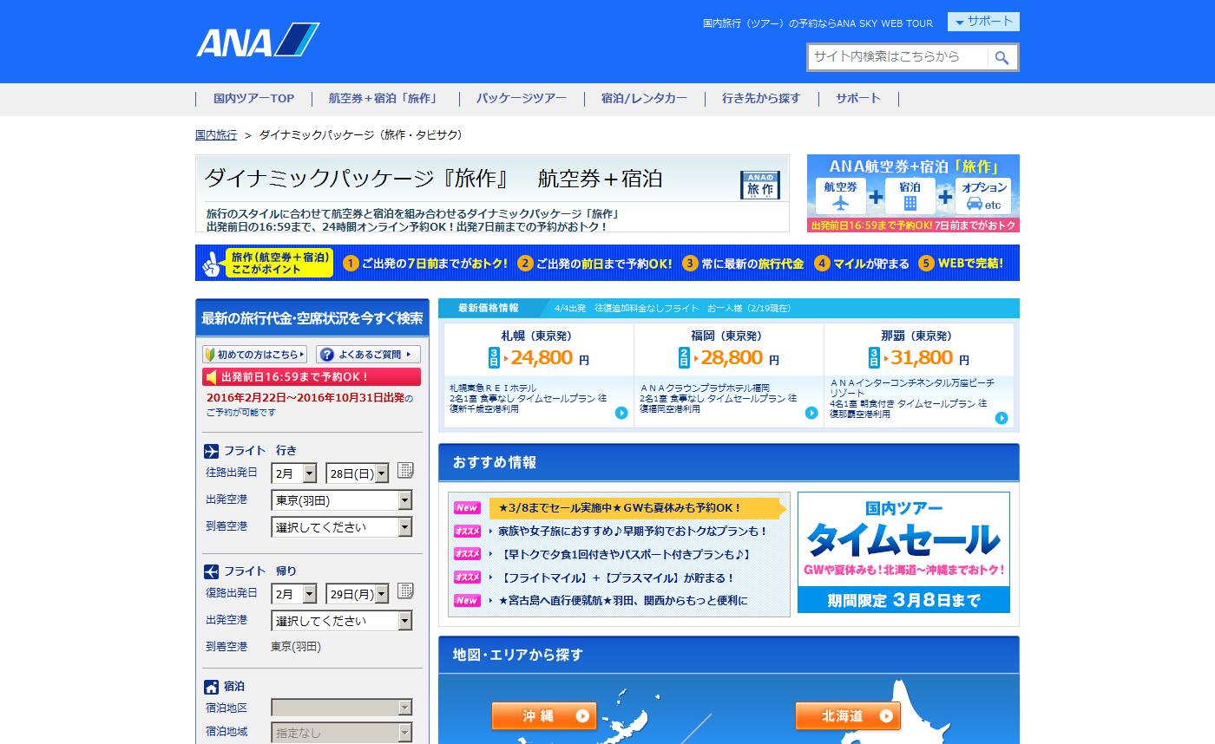Open 行き先から探す menu item
Screen dimensions: 1215x744
click(761, 98)
